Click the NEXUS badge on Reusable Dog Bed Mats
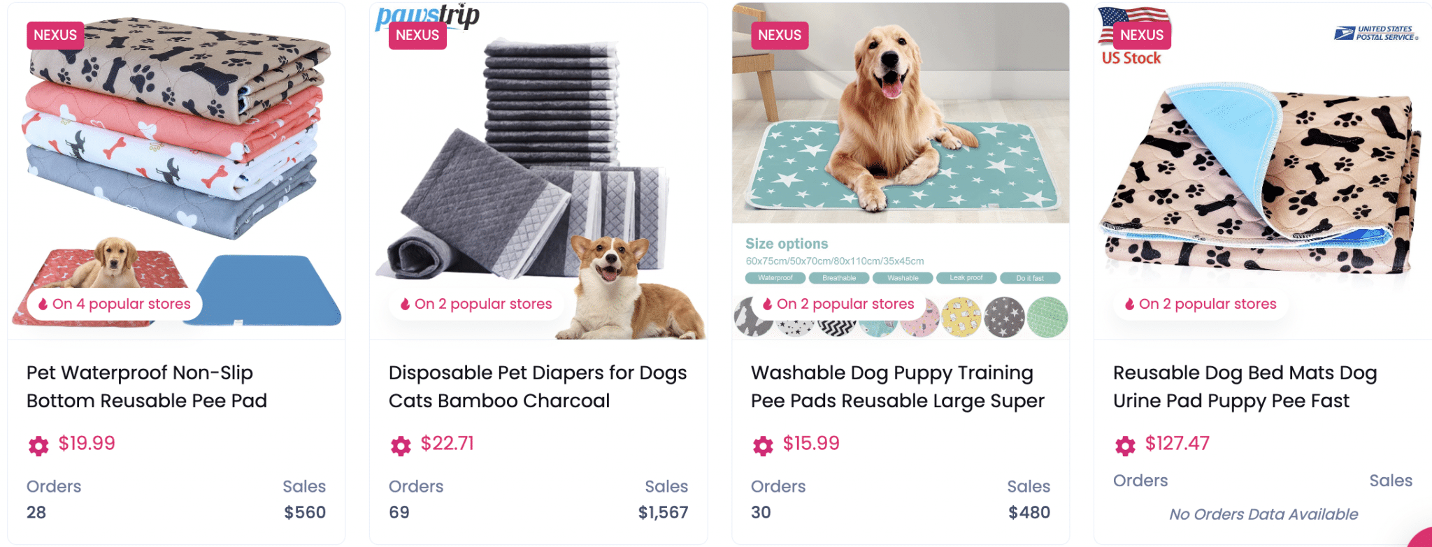This screenshot has width=1432, height=547. click(x=1142, y=35)
